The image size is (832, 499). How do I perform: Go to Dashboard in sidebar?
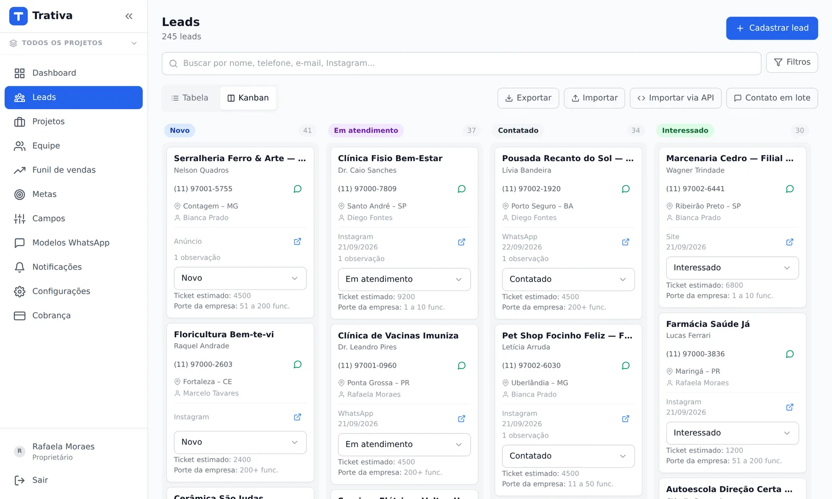pyautogui.click(x=74, y=73)
